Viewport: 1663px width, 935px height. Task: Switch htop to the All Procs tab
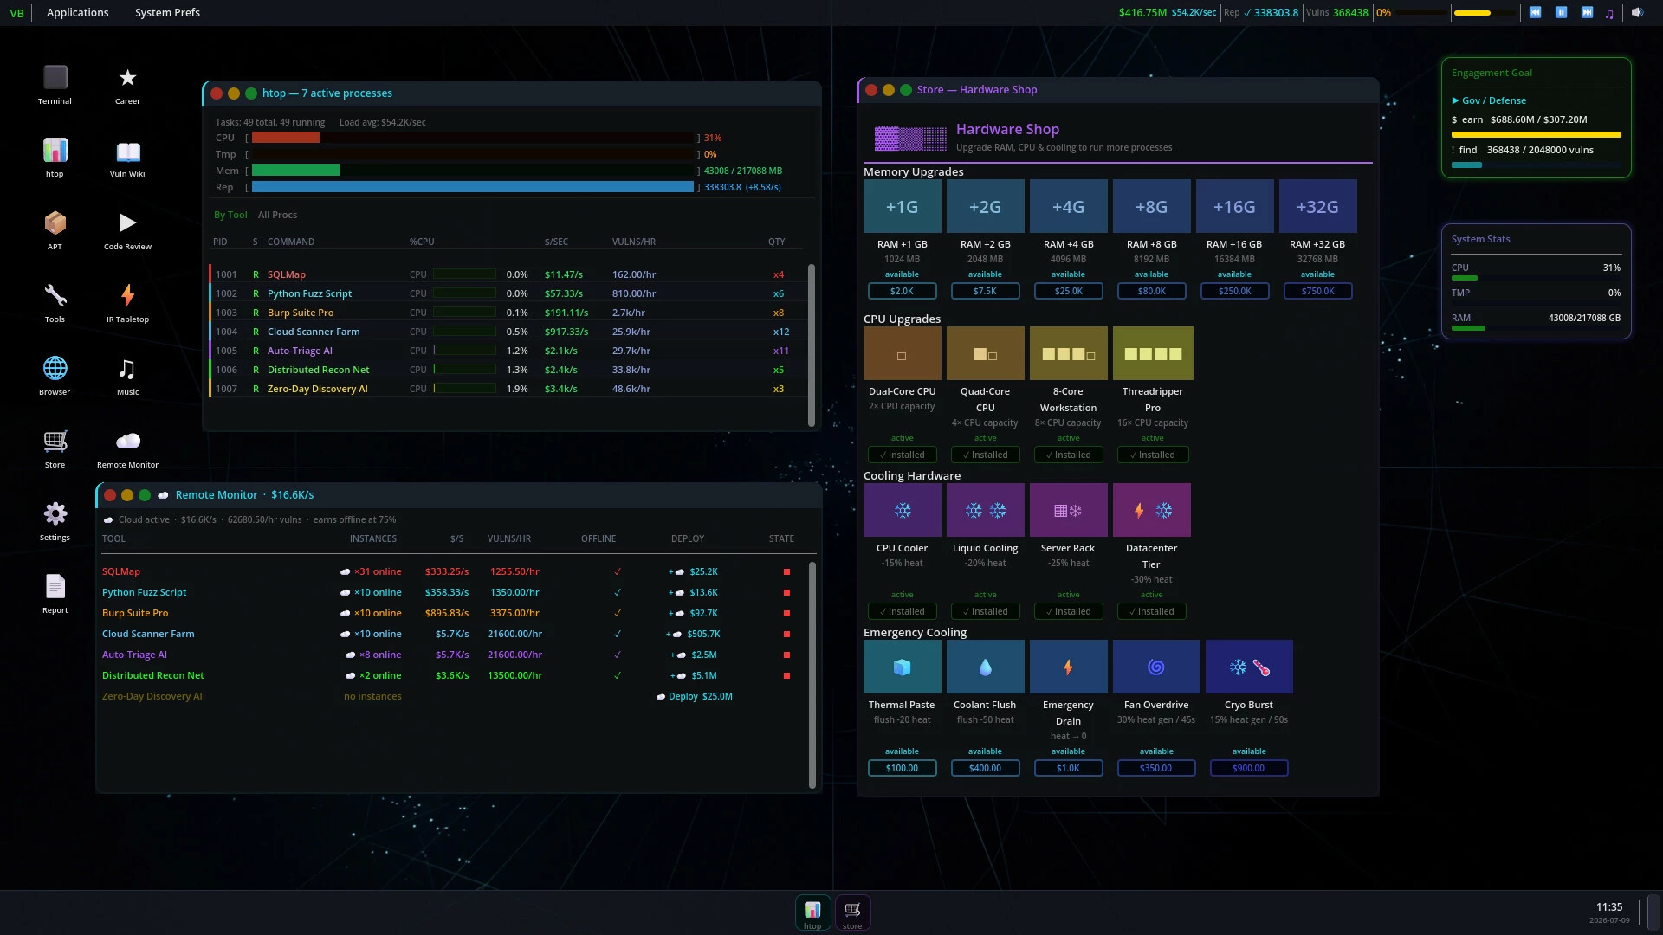[277, 215]
